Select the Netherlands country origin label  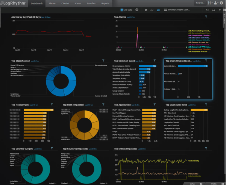(14, 154)
